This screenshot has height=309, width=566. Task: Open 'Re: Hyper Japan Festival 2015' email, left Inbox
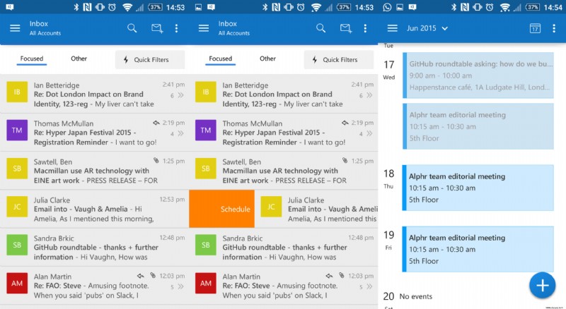point(94,133)
